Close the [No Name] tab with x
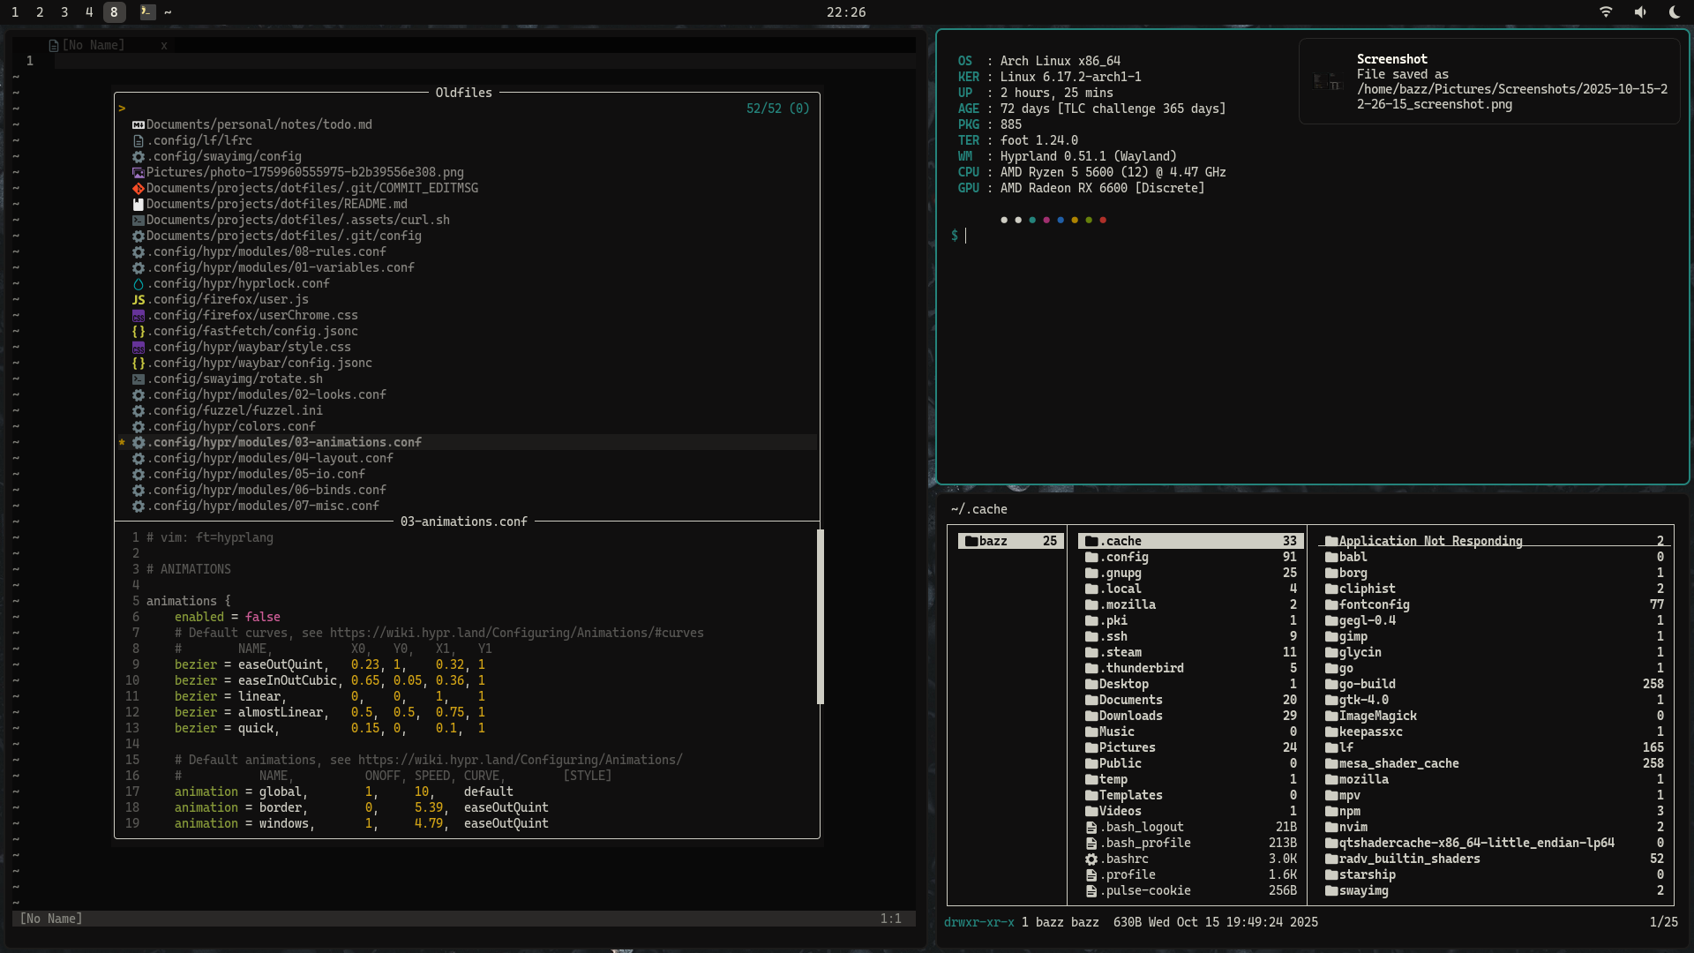1694x953 pixels. coord(164,45)
